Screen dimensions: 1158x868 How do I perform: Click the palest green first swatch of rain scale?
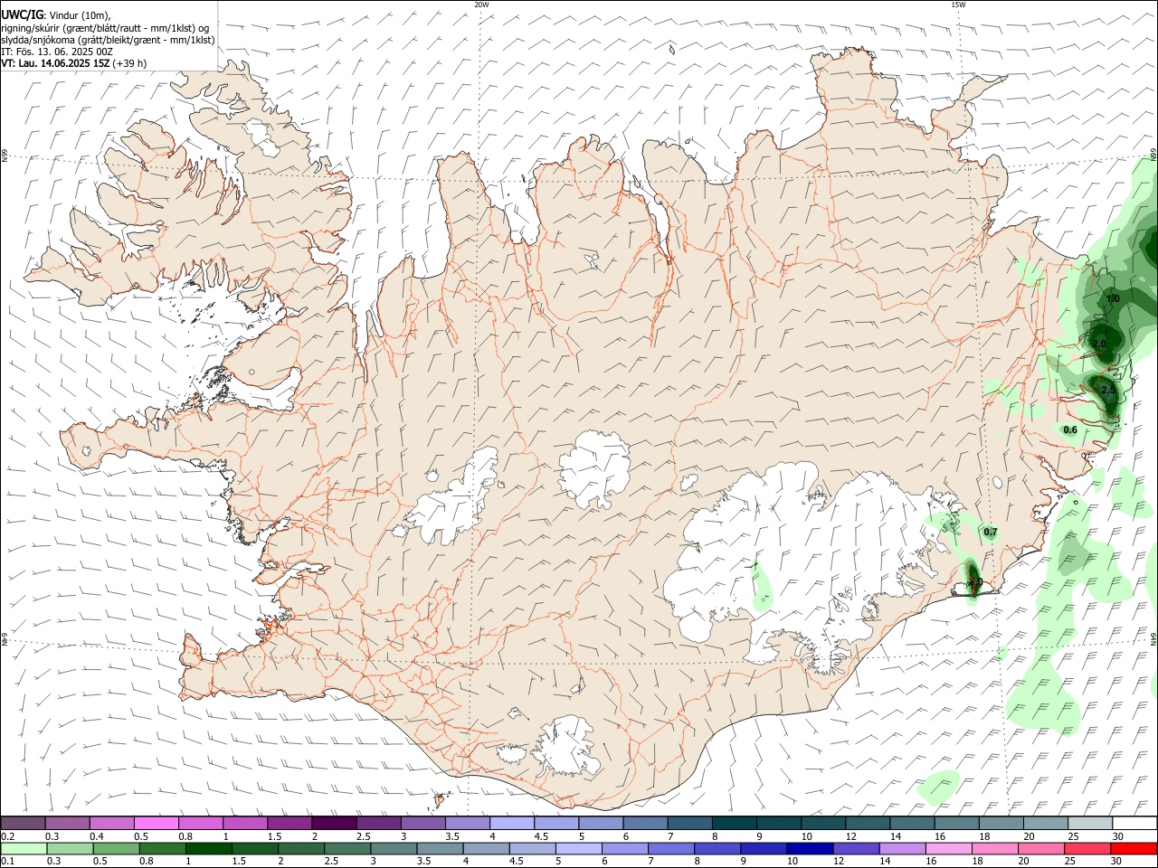[24, 848]
